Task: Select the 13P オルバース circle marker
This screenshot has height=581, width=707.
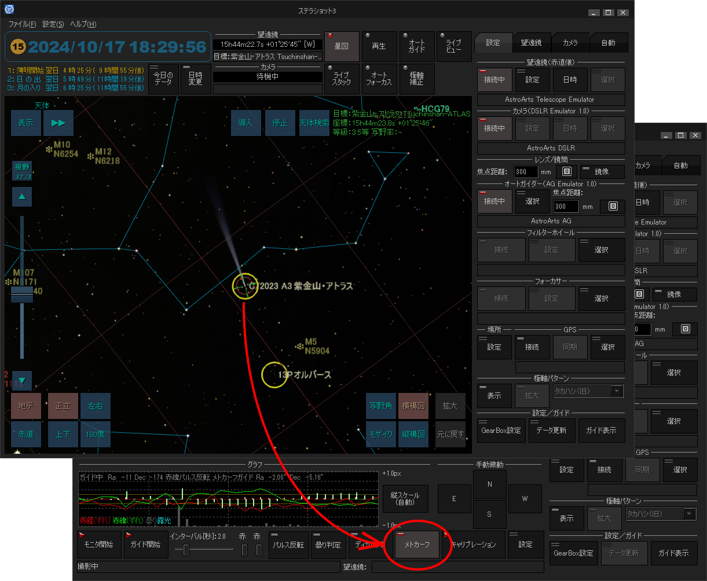Action: pyautogui.click(x=274, y=375)
